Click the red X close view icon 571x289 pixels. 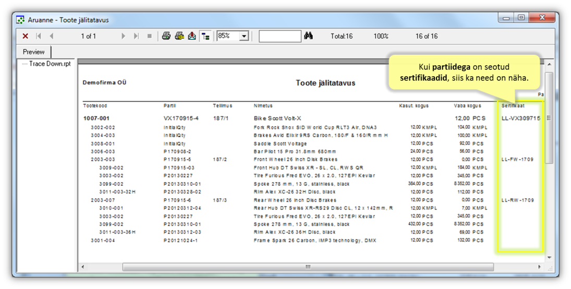(25, 36)
